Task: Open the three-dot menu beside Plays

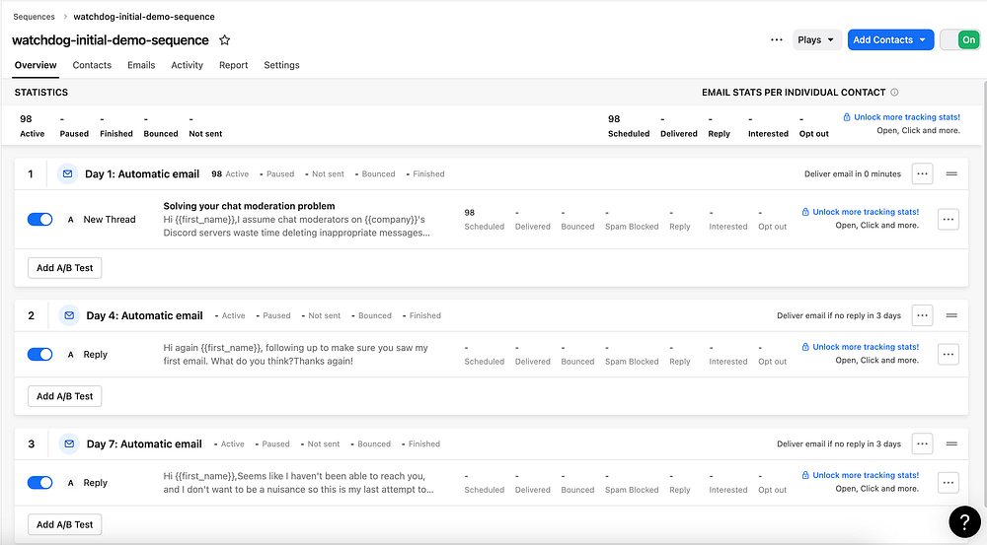Action: pos(777,40)
